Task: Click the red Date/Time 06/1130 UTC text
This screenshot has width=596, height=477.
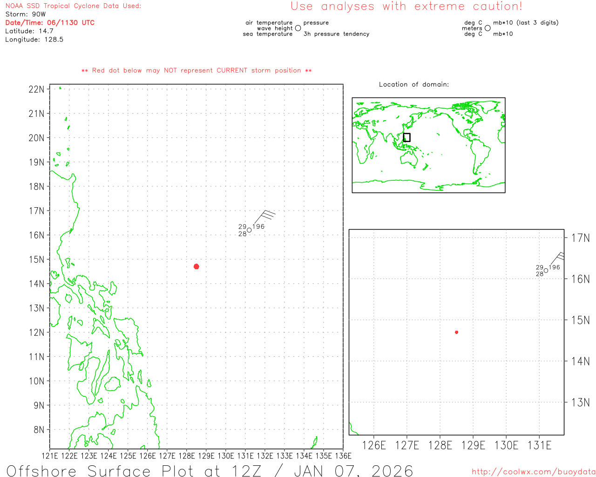Action: tap(50, 23)
